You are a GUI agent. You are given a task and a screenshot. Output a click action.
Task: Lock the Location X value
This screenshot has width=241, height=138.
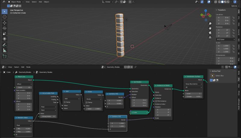click(x=233, y=18)
